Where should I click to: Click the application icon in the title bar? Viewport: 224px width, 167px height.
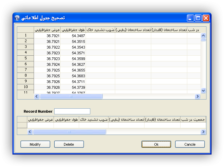pos(18,18)
